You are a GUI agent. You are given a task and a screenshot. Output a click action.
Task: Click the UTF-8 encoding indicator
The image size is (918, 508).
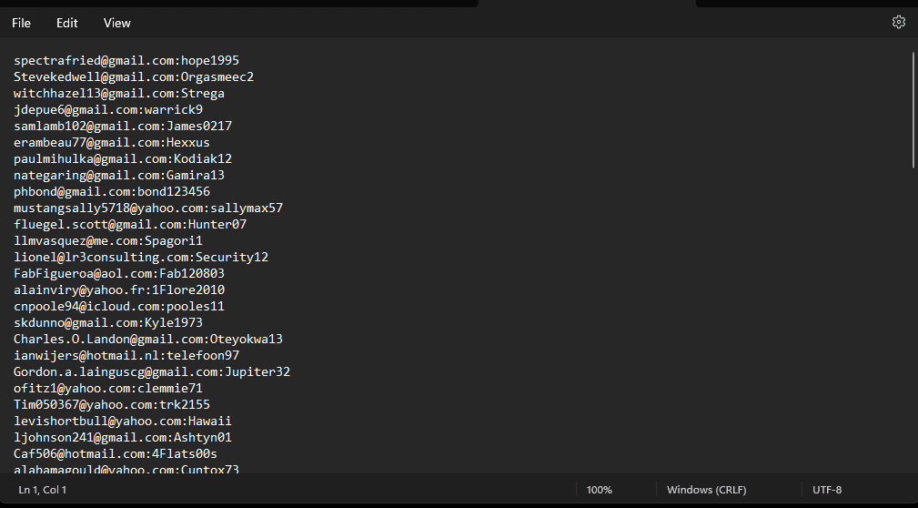(827, 490)
